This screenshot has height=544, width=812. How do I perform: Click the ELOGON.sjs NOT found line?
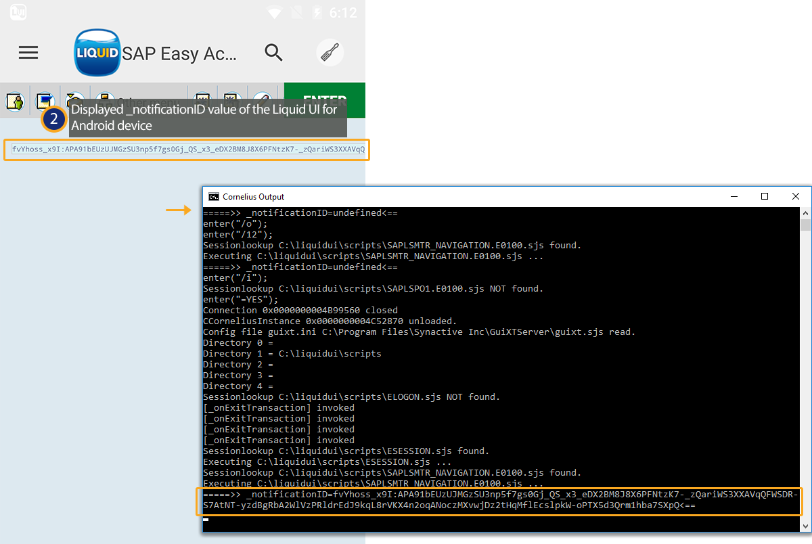click(x=352, y=397)
